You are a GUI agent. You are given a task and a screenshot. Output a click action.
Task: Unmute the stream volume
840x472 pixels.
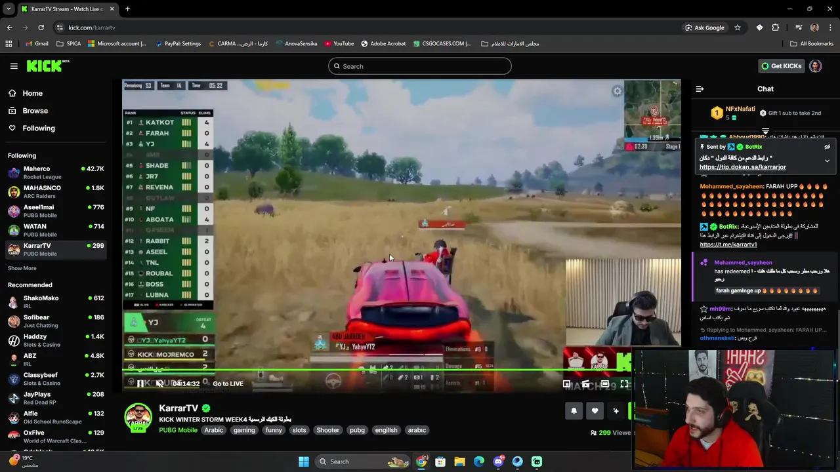click(x=159, y=383)
